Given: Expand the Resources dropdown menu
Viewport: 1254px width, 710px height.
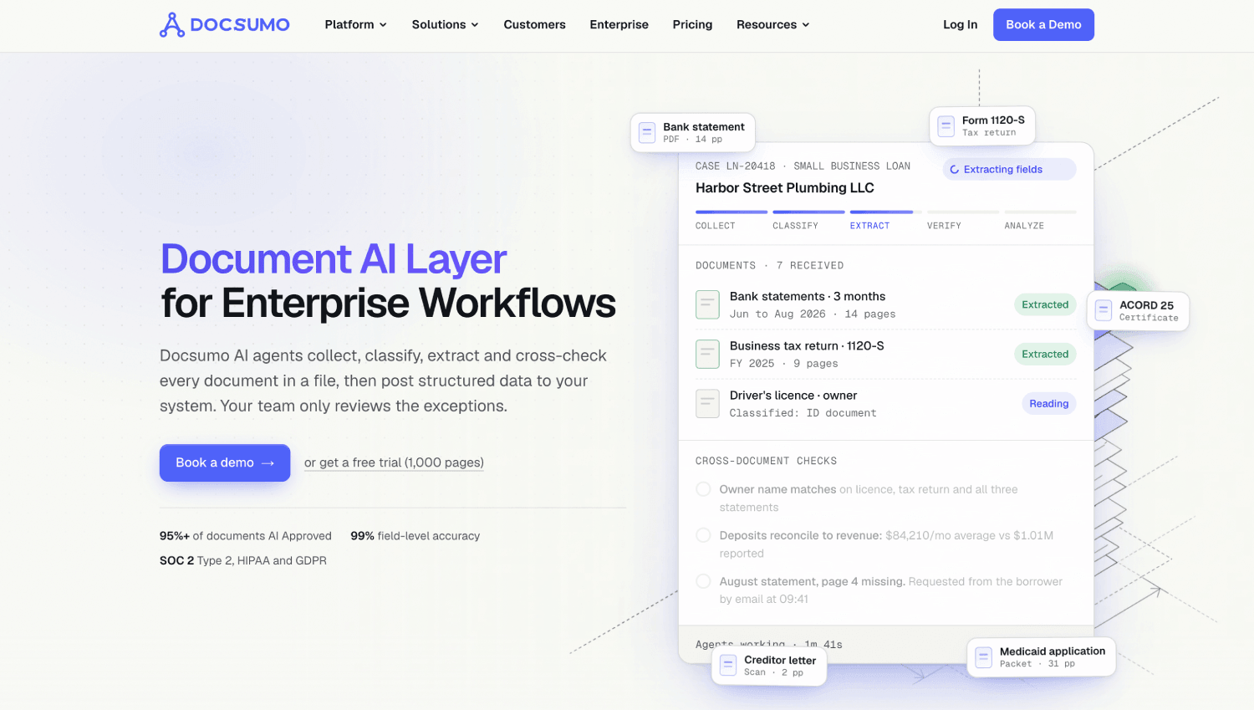Looking at the screenshot, I should (773, 25).
